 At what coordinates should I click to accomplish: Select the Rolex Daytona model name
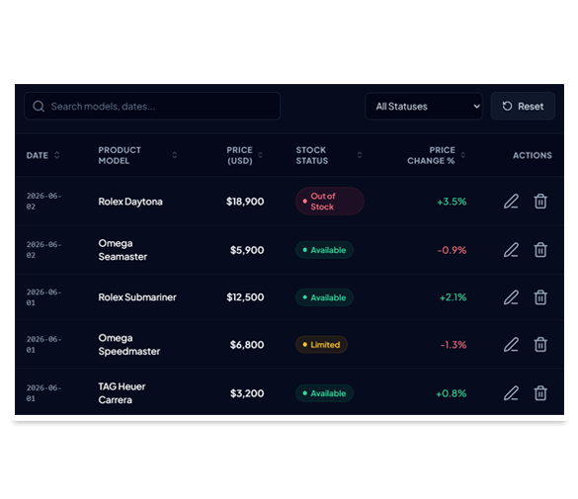[x=130, y=202]
